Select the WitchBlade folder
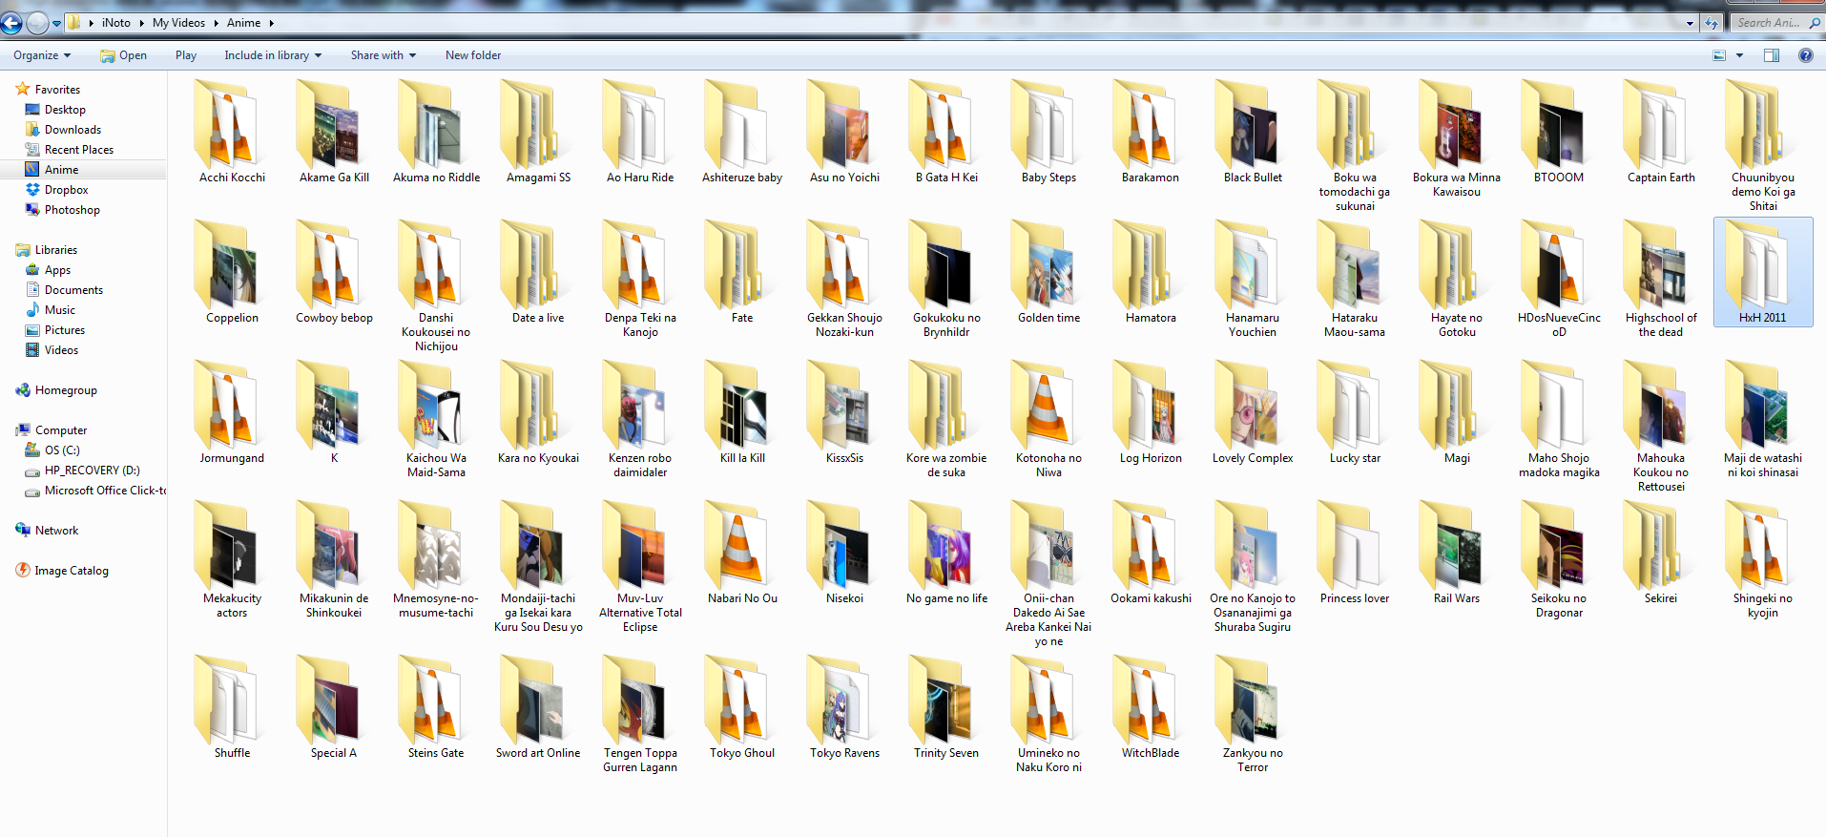 [1151, 707]
